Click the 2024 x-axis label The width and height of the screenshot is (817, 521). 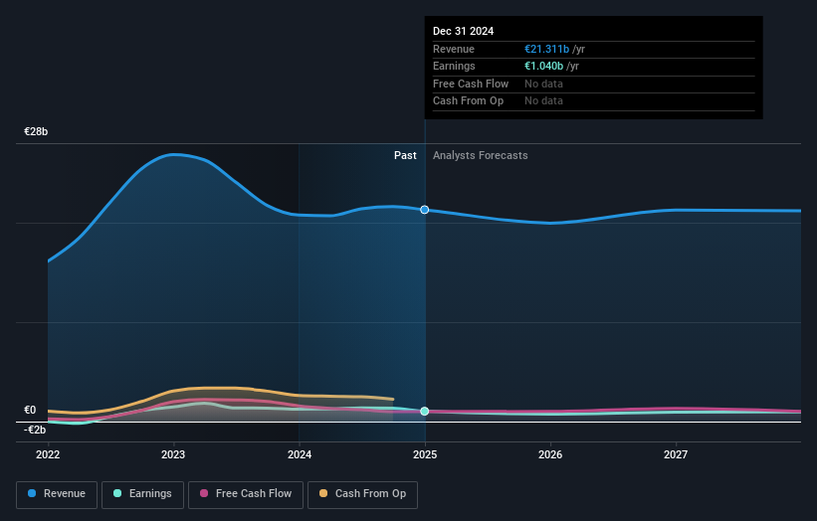[300, 454]
